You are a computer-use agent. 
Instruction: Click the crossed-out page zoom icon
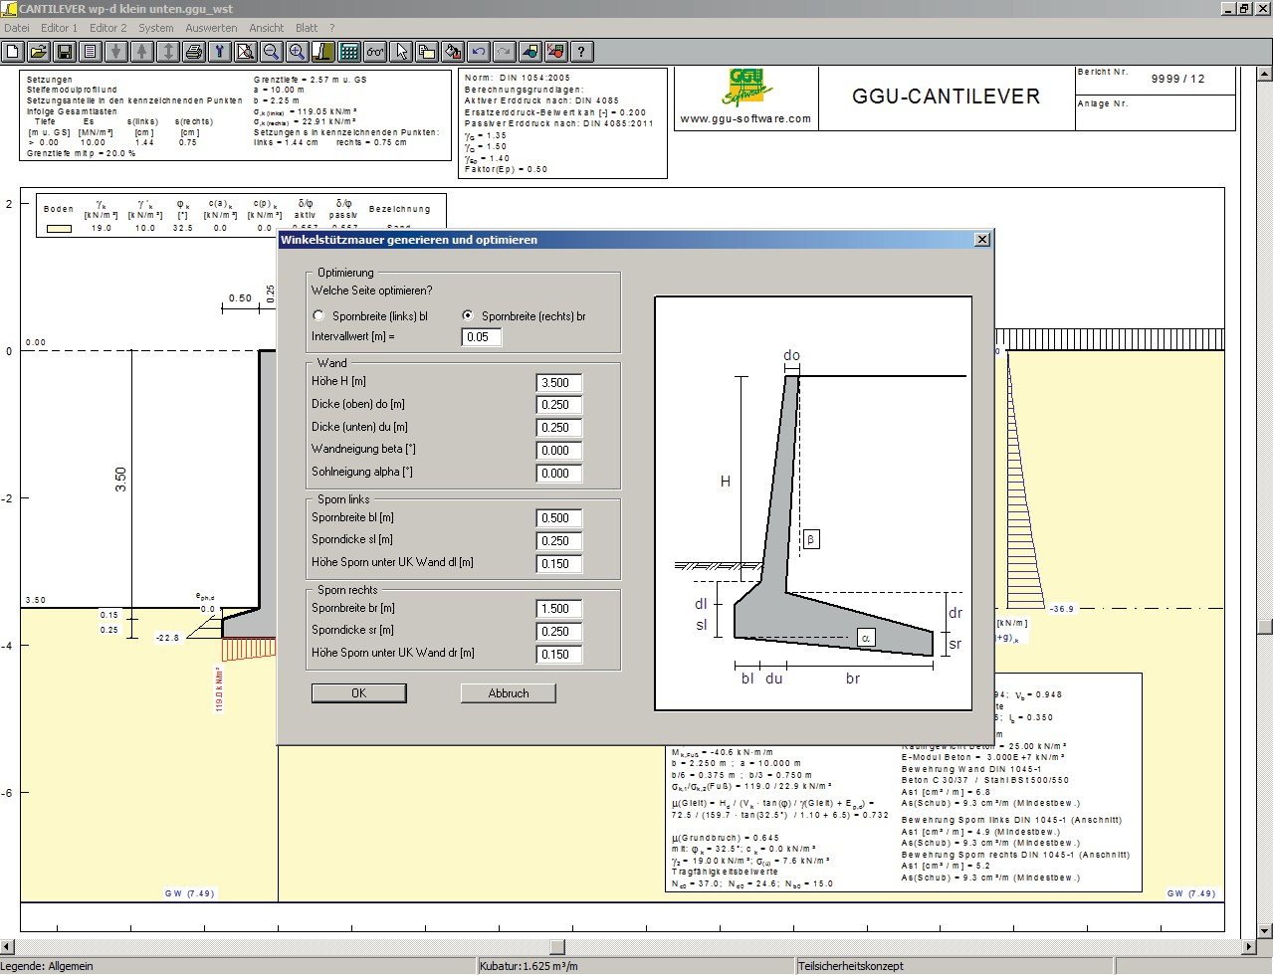tap(246, 52)
